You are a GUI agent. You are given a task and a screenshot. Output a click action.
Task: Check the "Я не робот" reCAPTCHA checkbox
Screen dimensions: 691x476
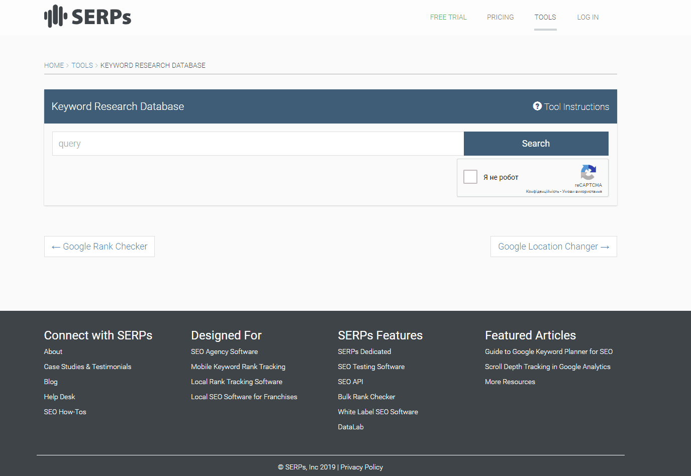coord(470,177)
